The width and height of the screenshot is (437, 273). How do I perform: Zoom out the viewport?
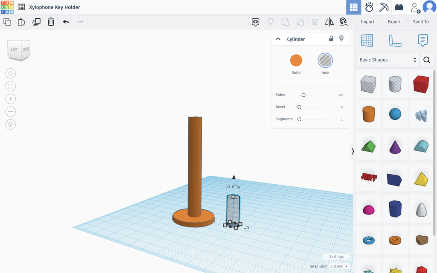(11, 112)
